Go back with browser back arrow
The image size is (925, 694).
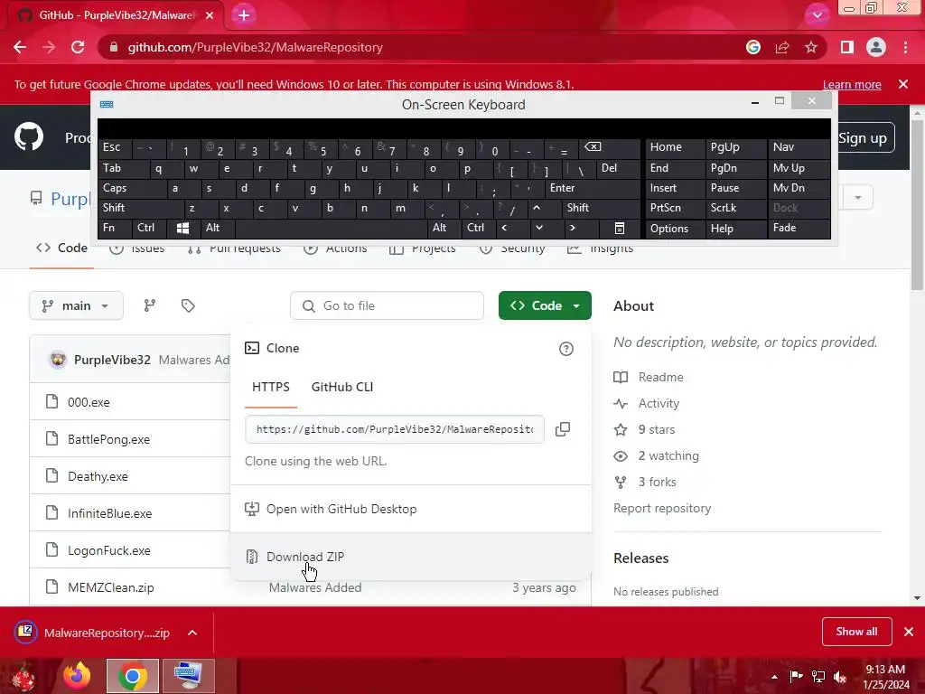[20, 47]
